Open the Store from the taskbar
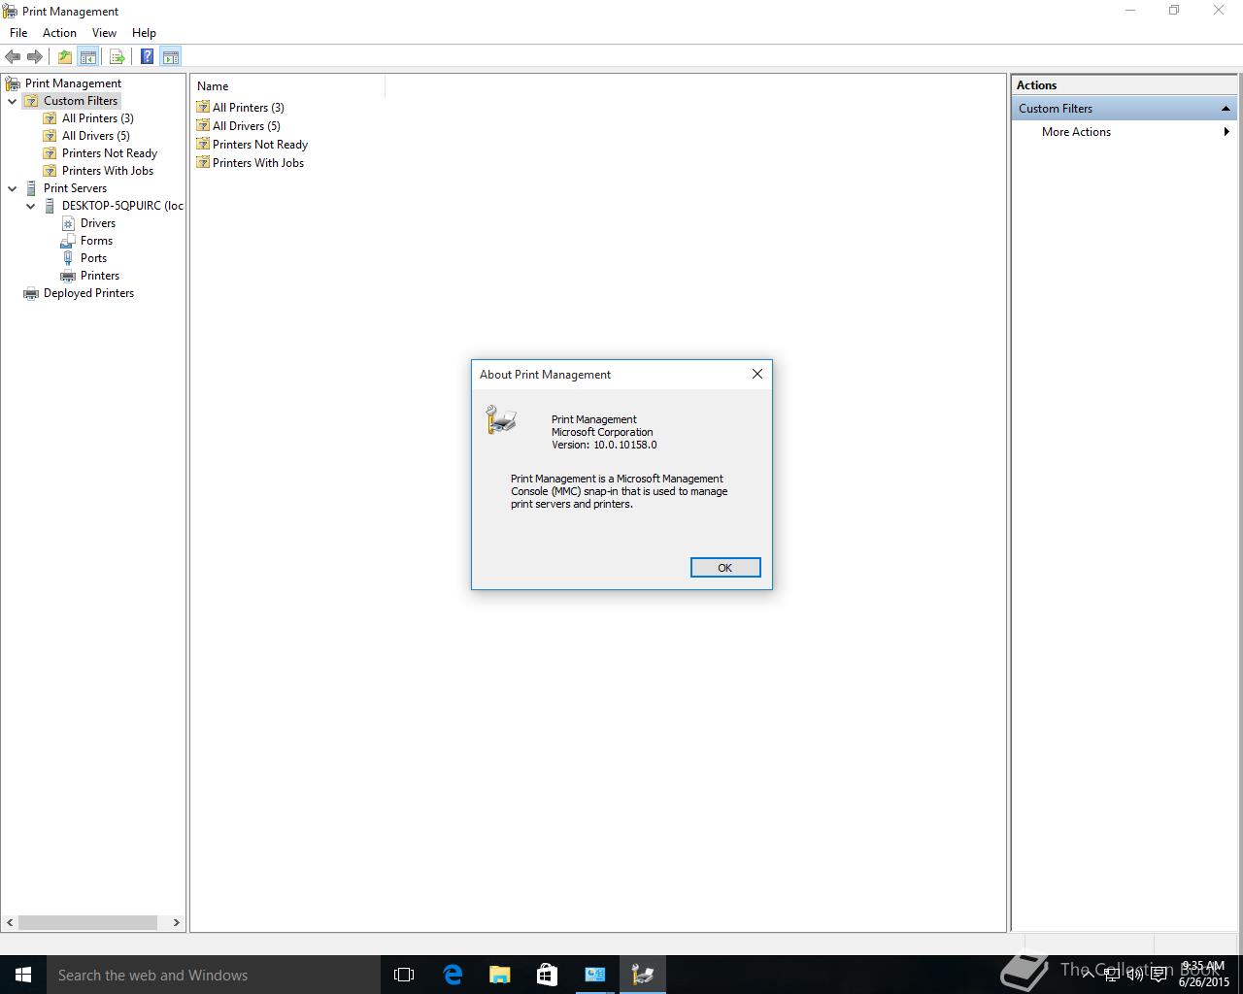 pos(547,975)
